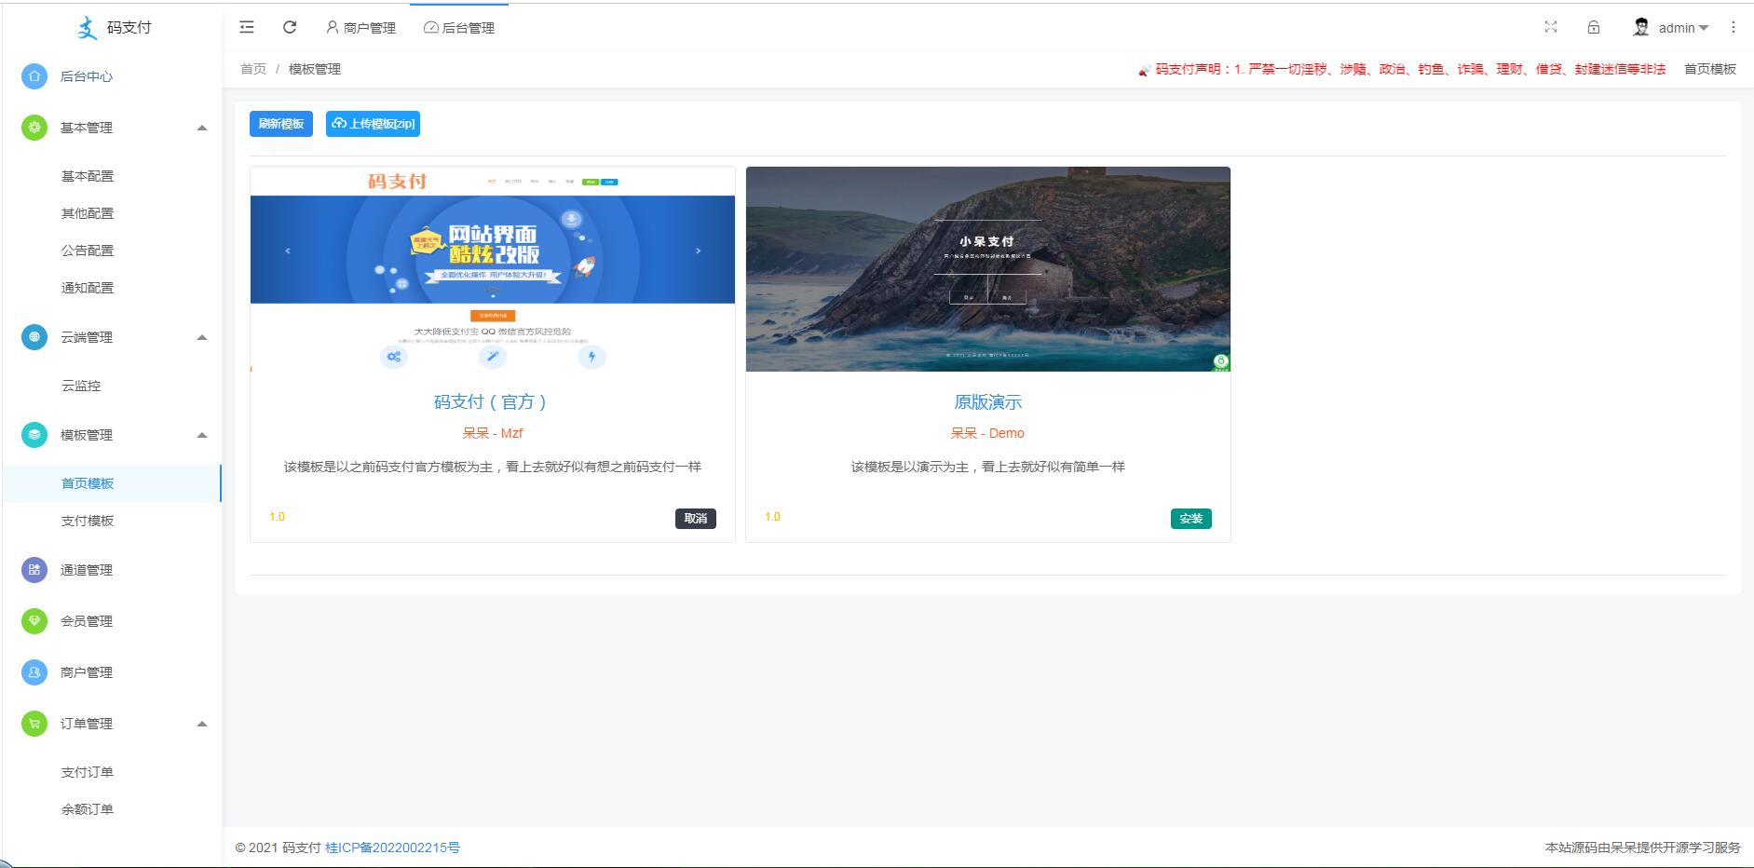Click the sidebar collapse menu icon
The width and height of the screenshot is (1754, 868).
(247, 28)
